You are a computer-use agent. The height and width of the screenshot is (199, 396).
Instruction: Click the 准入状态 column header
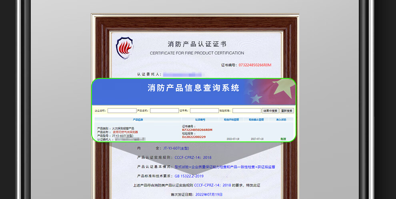tap(281, 119)
